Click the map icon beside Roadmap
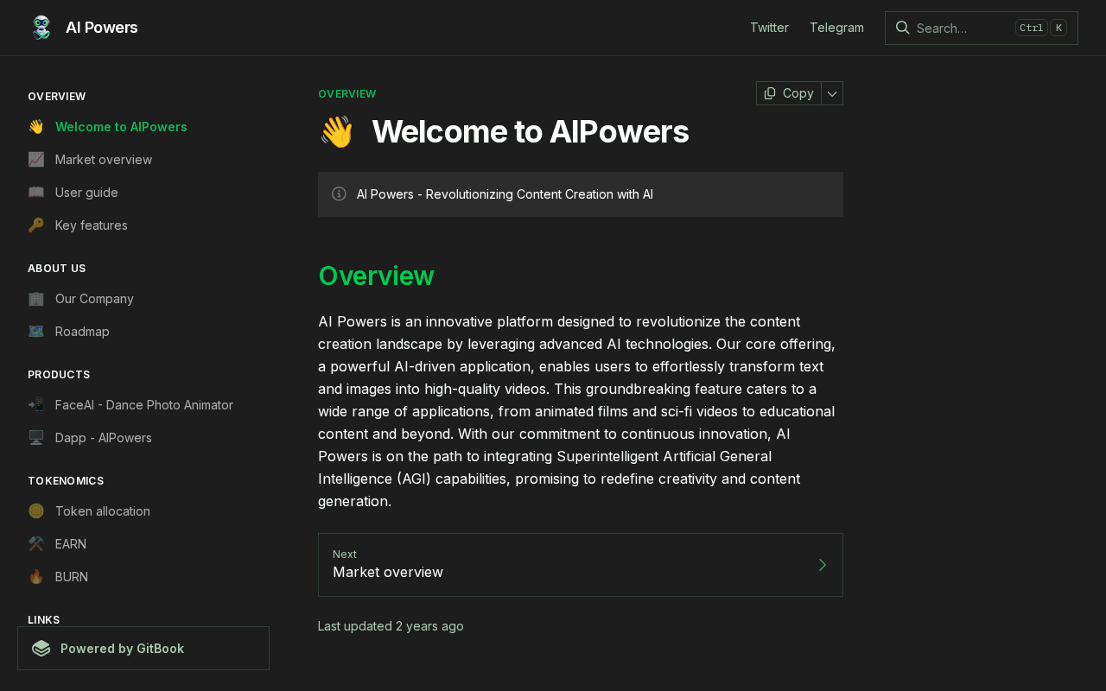This screenshot has width=1106, height=691. (x=35, y=332)
